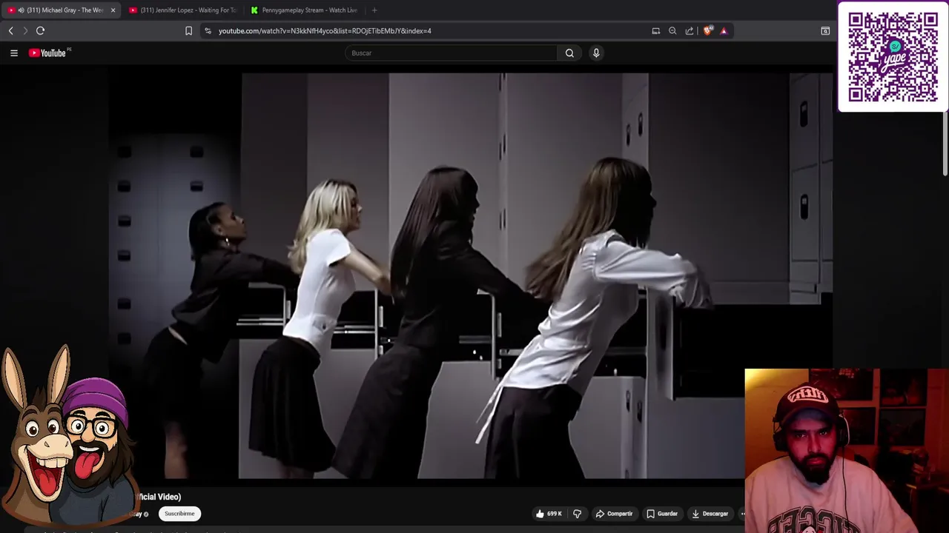Start voice search with the microphone
949x533 pixels.
pyautogui.click(x=596, y=53)
